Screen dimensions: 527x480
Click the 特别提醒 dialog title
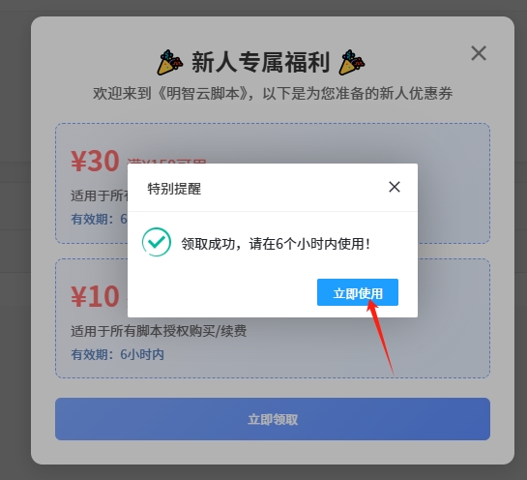pyautogui.click(x=174, y=189)
